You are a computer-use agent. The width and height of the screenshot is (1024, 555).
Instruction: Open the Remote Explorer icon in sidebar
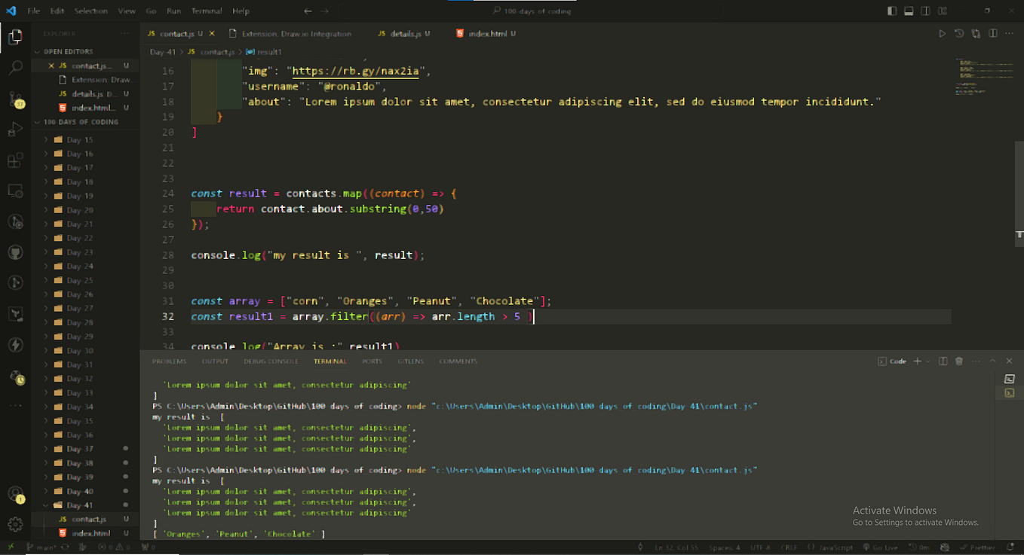[x=15, y=191]
